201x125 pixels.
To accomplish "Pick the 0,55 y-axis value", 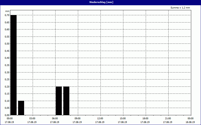I will (x=7, y=36).
